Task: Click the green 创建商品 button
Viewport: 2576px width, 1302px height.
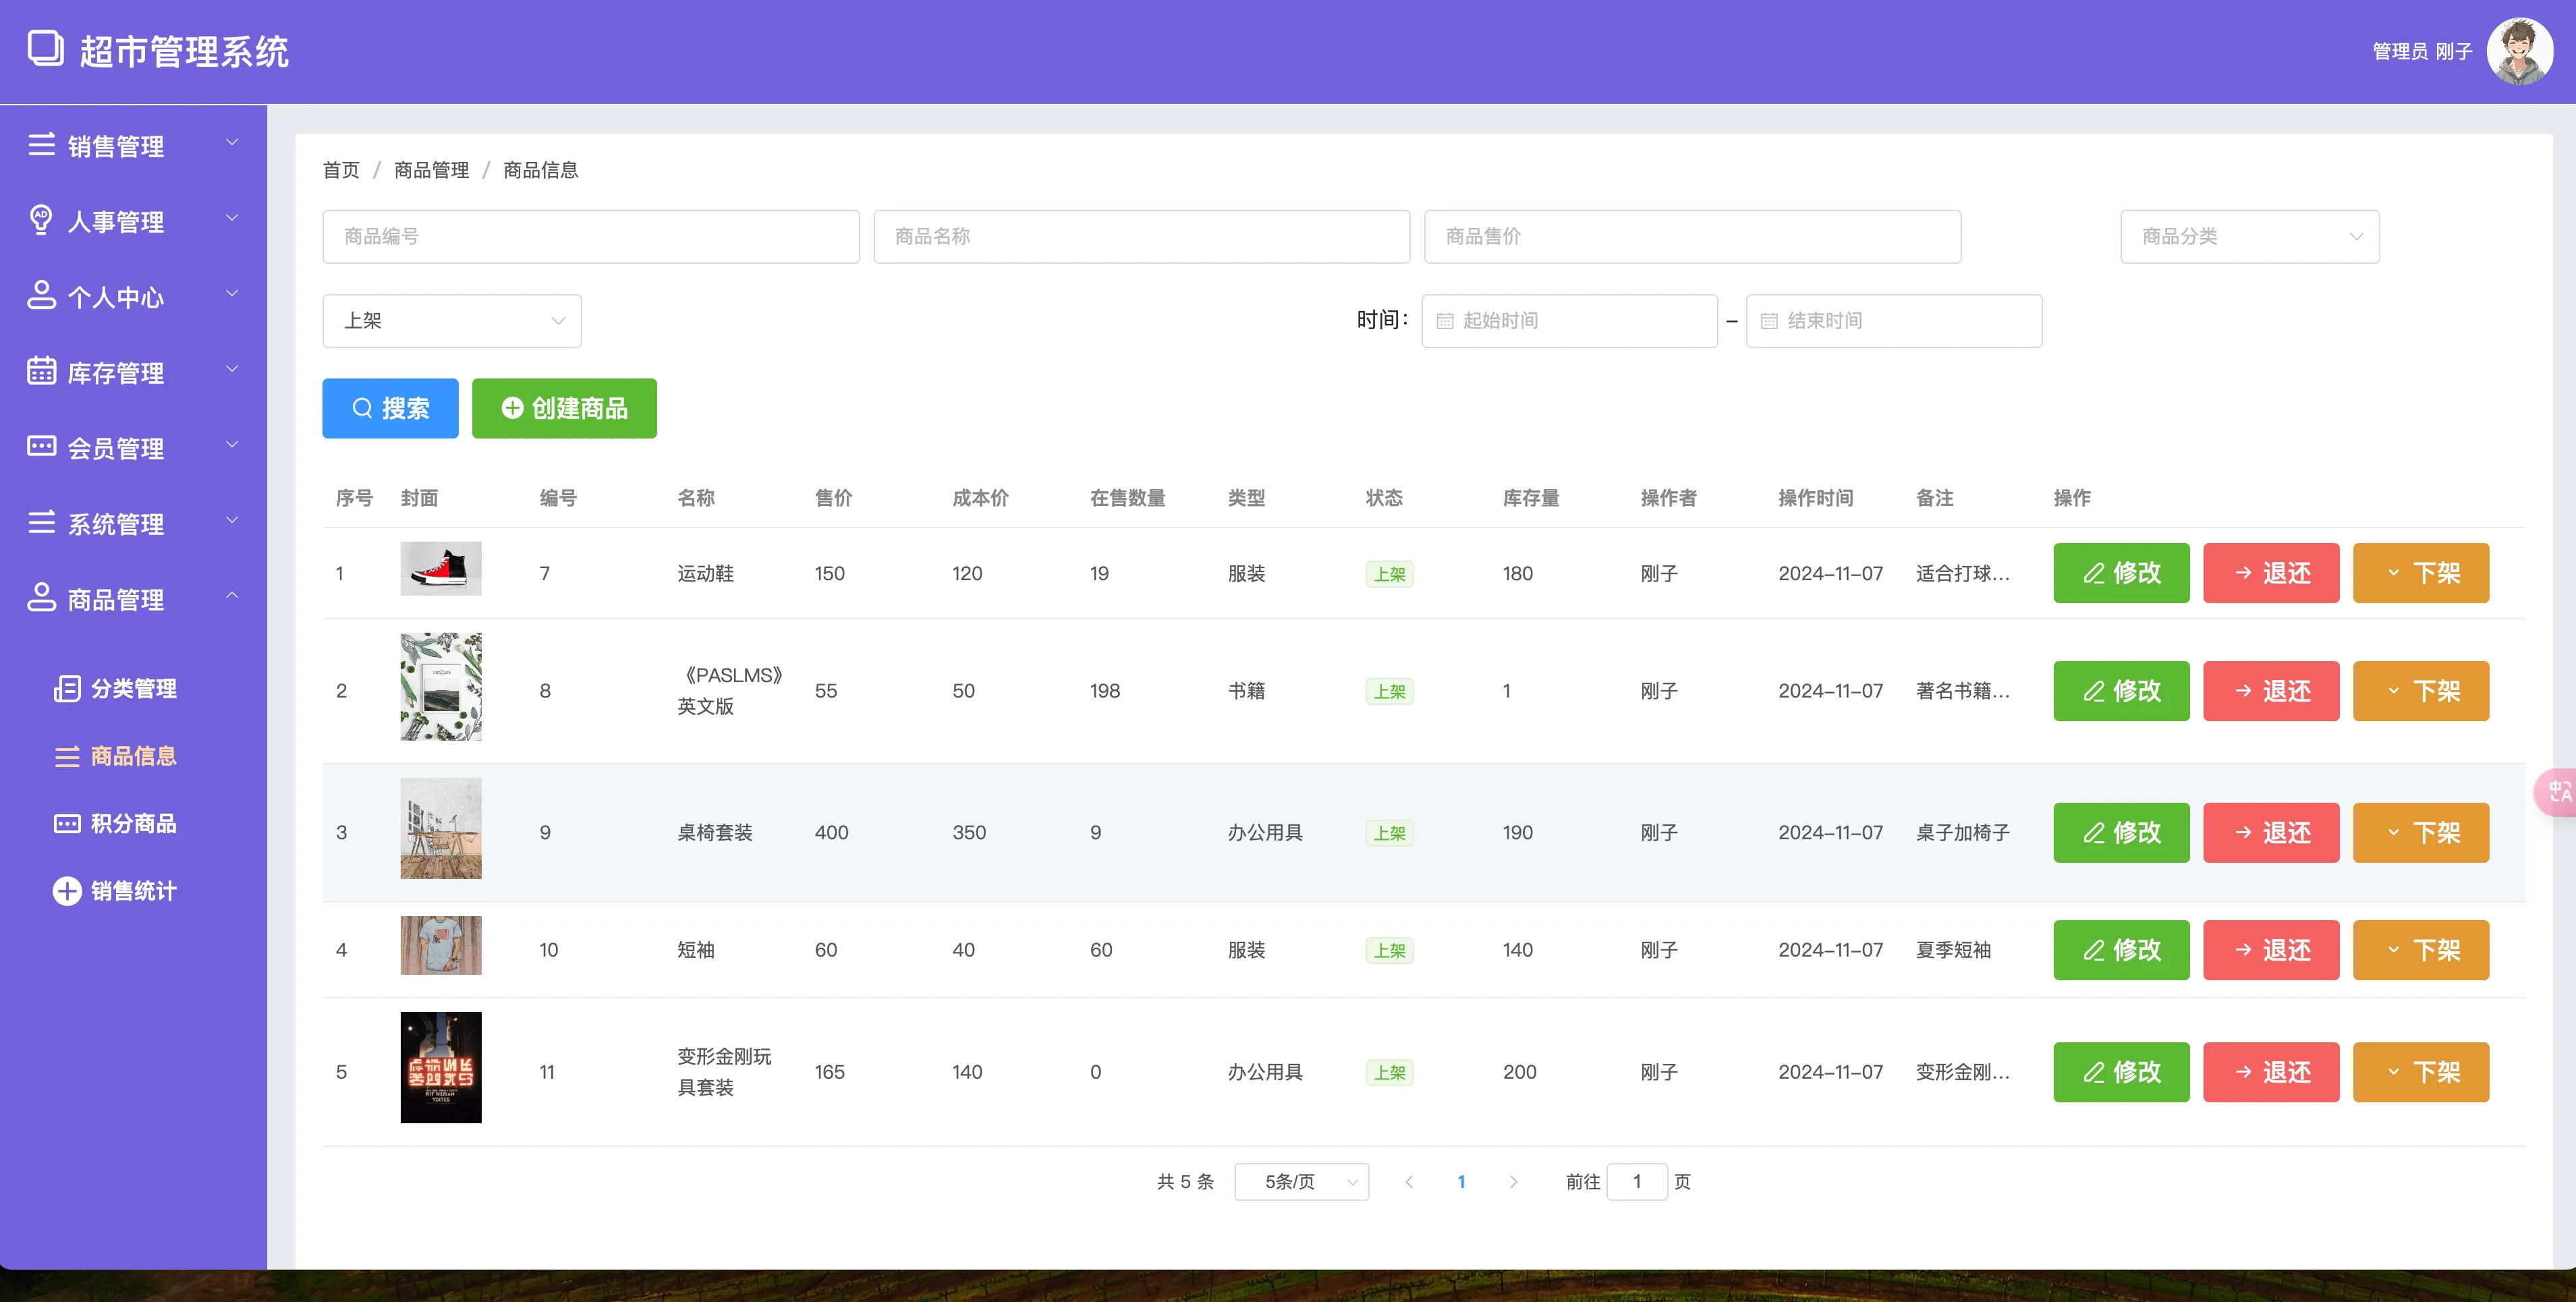Action: coord(564,408)
